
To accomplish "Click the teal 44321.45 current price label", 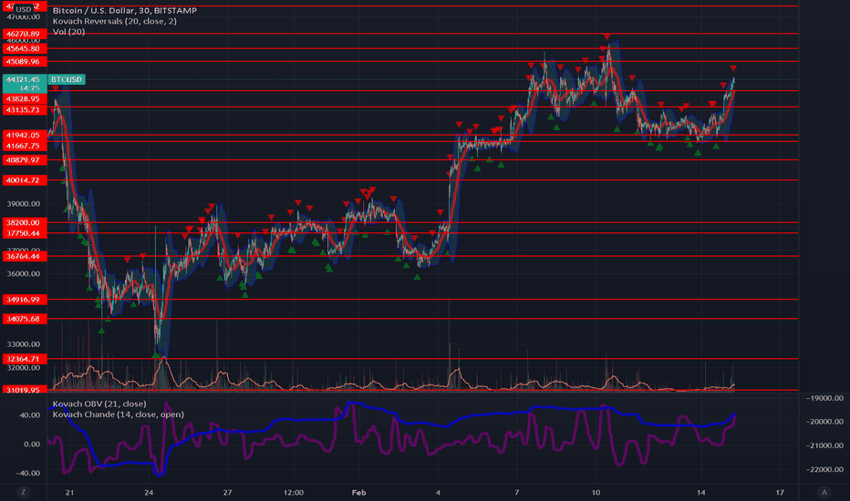I will (25, 83).
